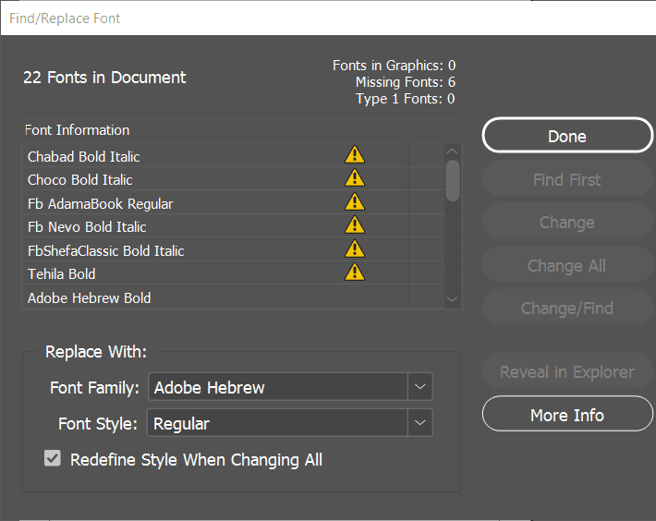The height and width of the screenshot is (521, 656).
Task: Click the warning icon beside Tehila Bold
Action: (x=355, y=273)
